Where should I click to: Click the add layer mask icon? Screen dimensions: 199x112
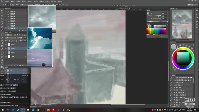click(14, 65)
